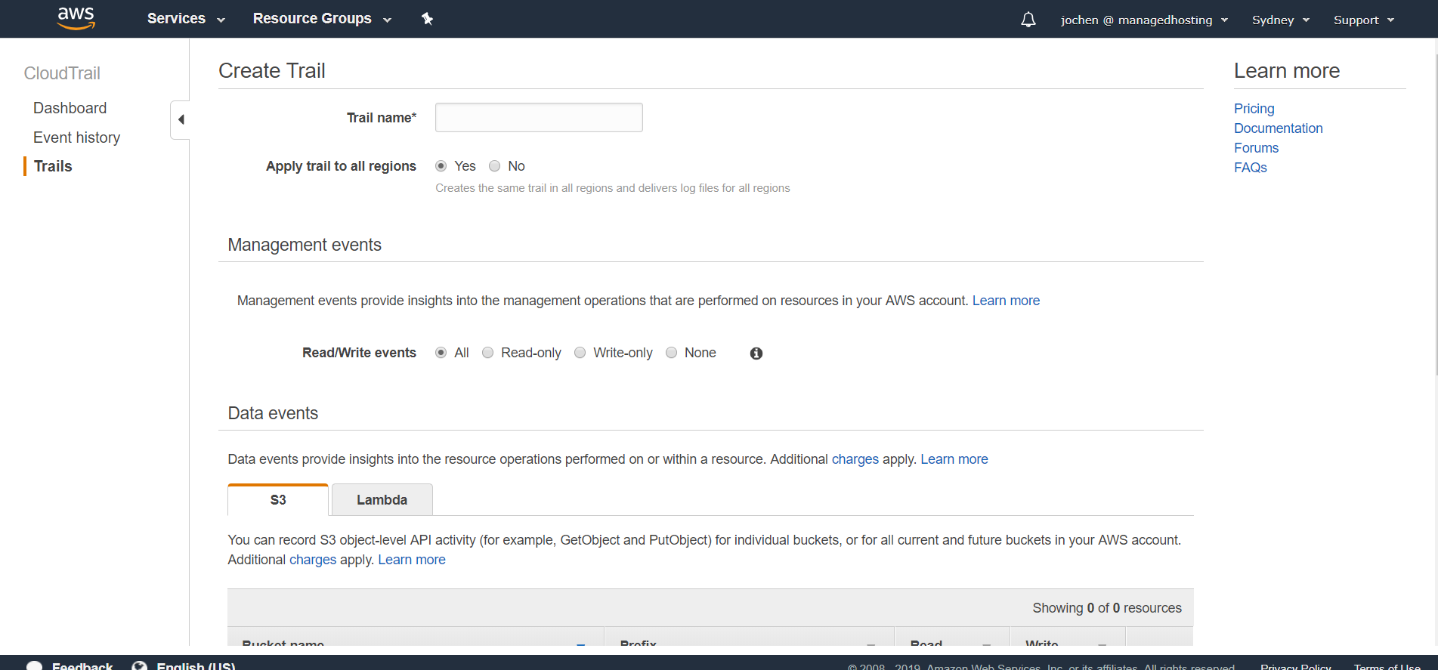Click Learn more beside Data events charges
The image size is (1438, 670).
coord(954,459)
